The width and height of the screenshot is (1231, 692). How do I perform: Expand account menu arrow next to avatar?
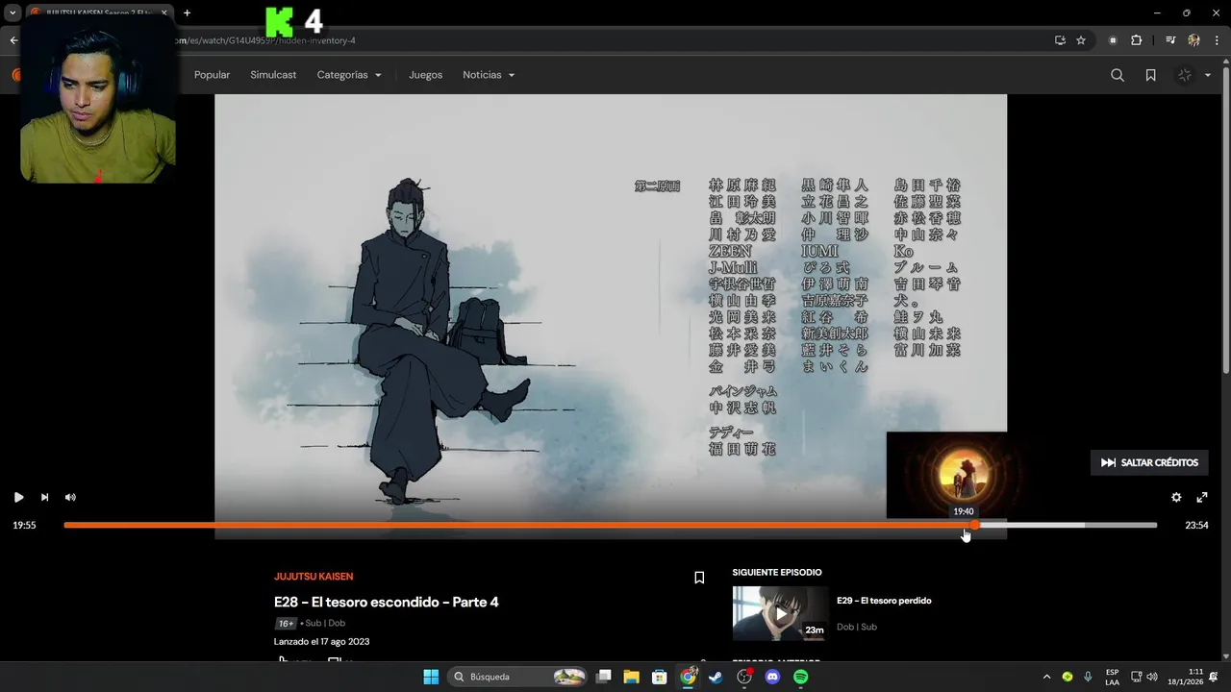point(1208,75)
